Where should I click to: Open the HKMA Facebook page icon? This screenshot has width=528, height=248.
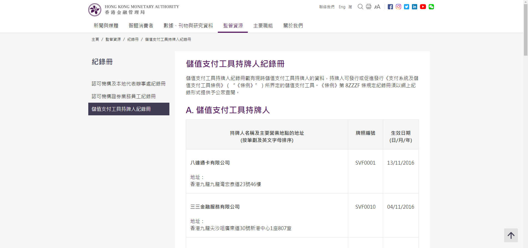tap(390, 7)
